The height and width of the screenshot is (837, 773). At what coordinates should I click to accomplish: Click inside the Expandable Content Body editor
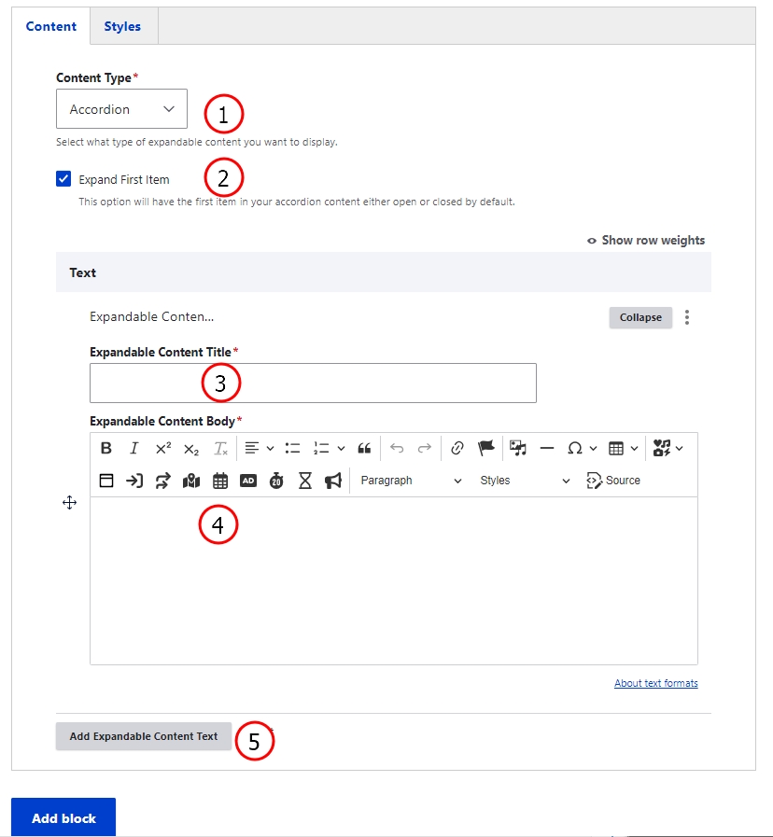tap(394, 580)
